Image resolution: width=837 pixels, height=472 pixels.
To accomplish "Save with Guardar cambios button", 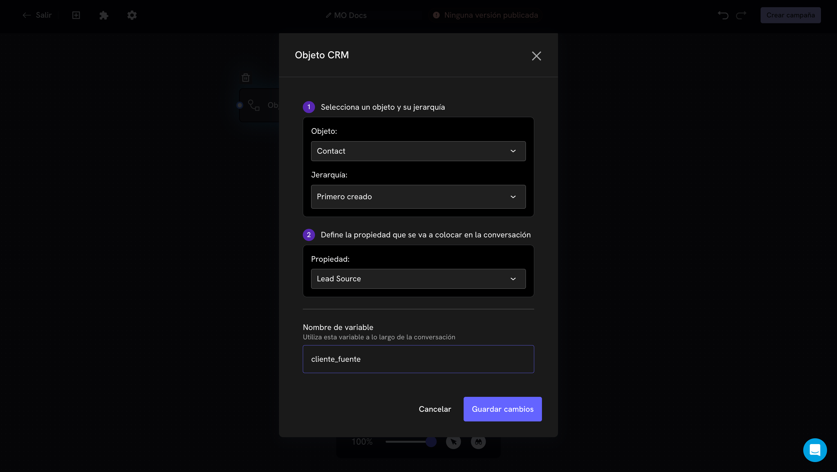I will (502, 409).
